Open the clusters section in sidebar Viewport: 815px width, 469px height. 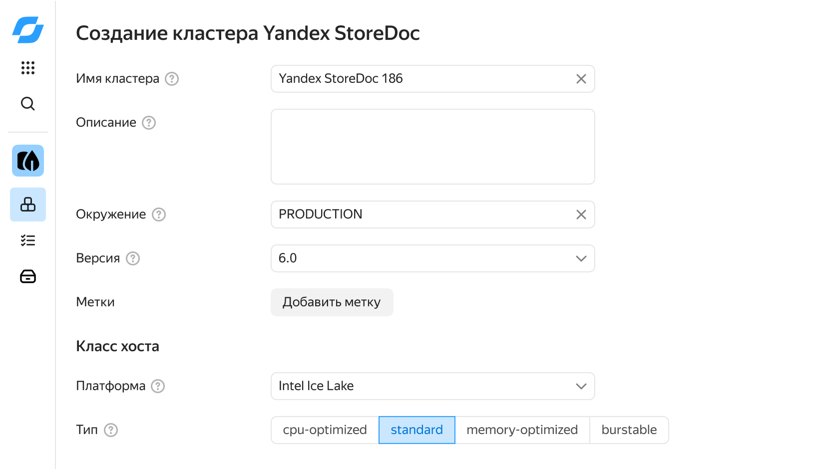point(28,205)
